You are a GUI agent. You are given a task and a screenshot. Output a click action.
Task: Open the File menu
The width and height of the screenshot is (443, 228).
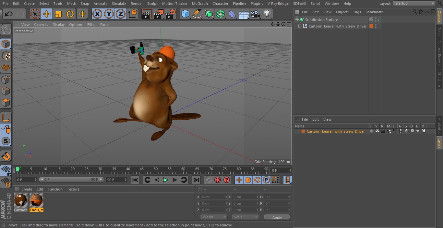click(x=6, y=4)
